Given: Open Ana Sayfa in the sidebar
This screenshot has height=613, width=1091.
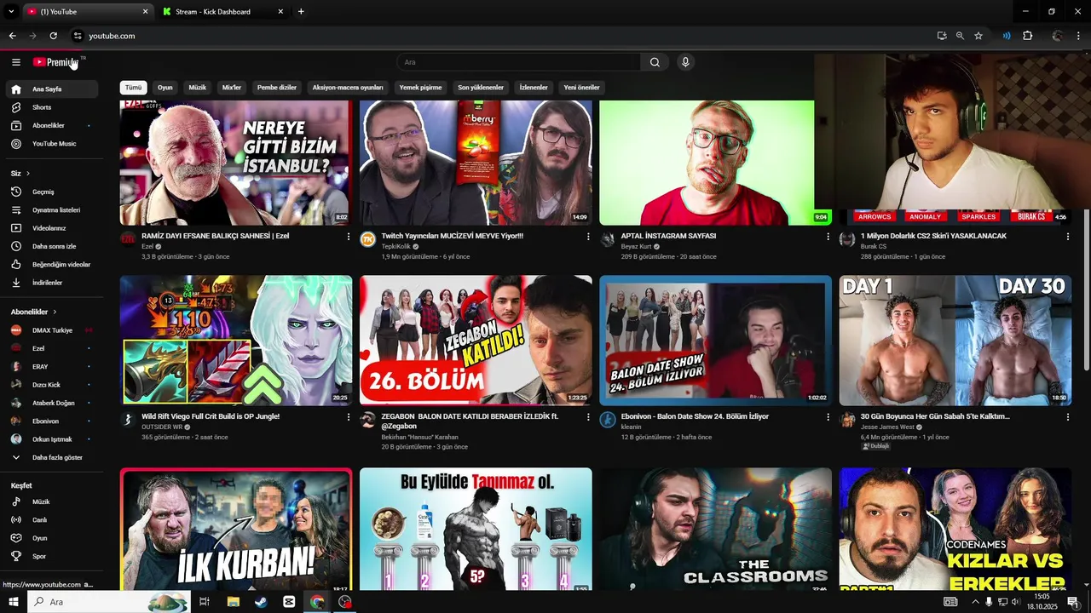Looking at the screenshot, I should coord(51,89).
